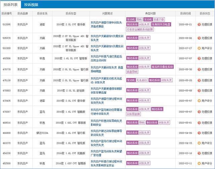Open the 505978 row's problem description link
The image size is (215, 169).
(107, 38)
